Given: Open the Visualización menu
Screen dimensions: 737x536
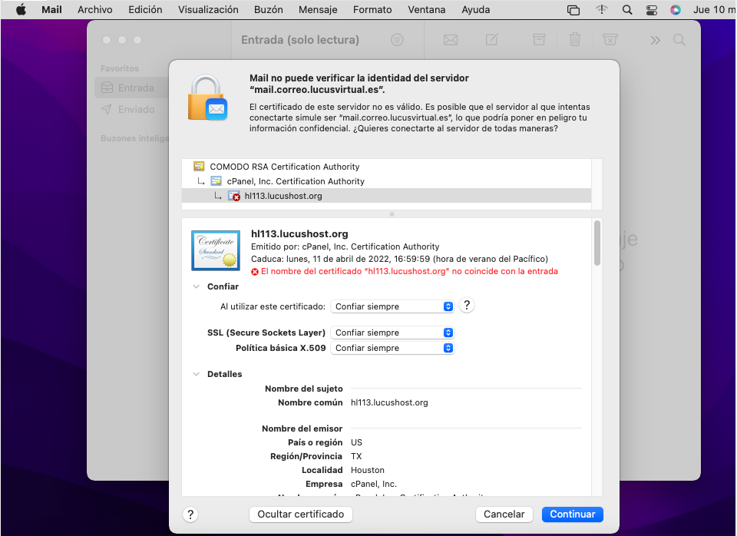Looking at the screenshot, I should pyautogui.click(x=208, y=9).
